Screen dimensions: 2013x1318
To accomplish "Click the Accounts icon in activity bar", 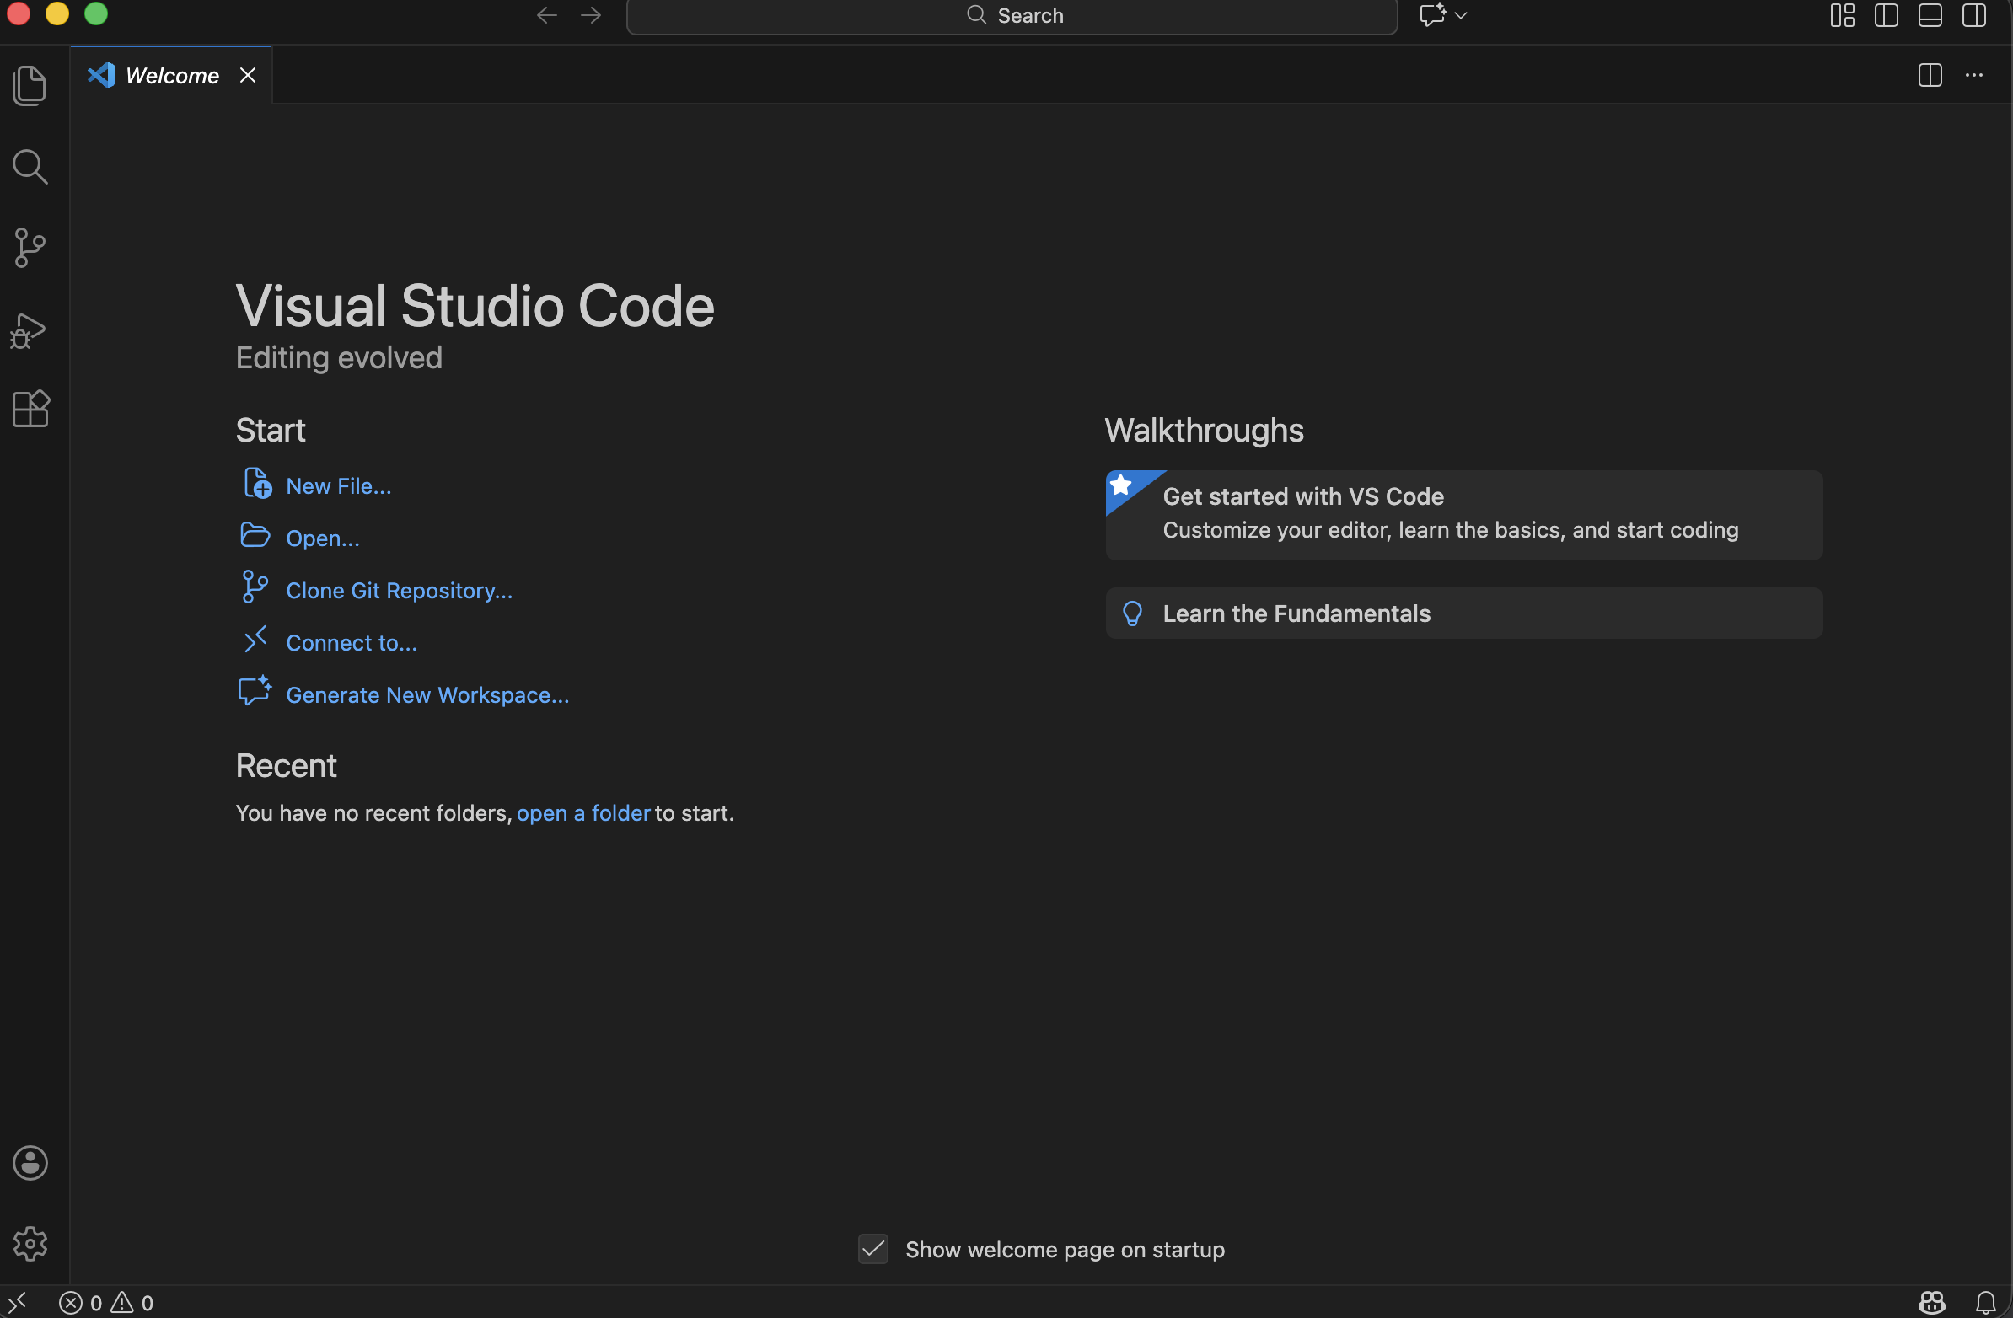I will [30, 1162].
